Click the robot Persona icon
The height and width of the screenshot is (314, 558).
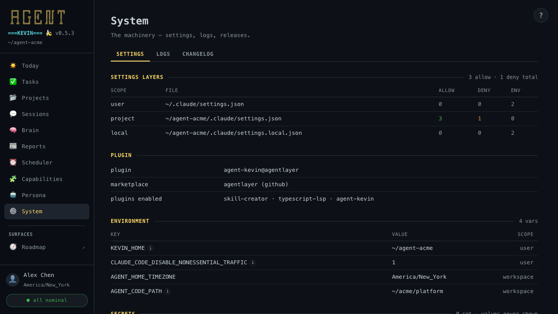click(13, 195)
